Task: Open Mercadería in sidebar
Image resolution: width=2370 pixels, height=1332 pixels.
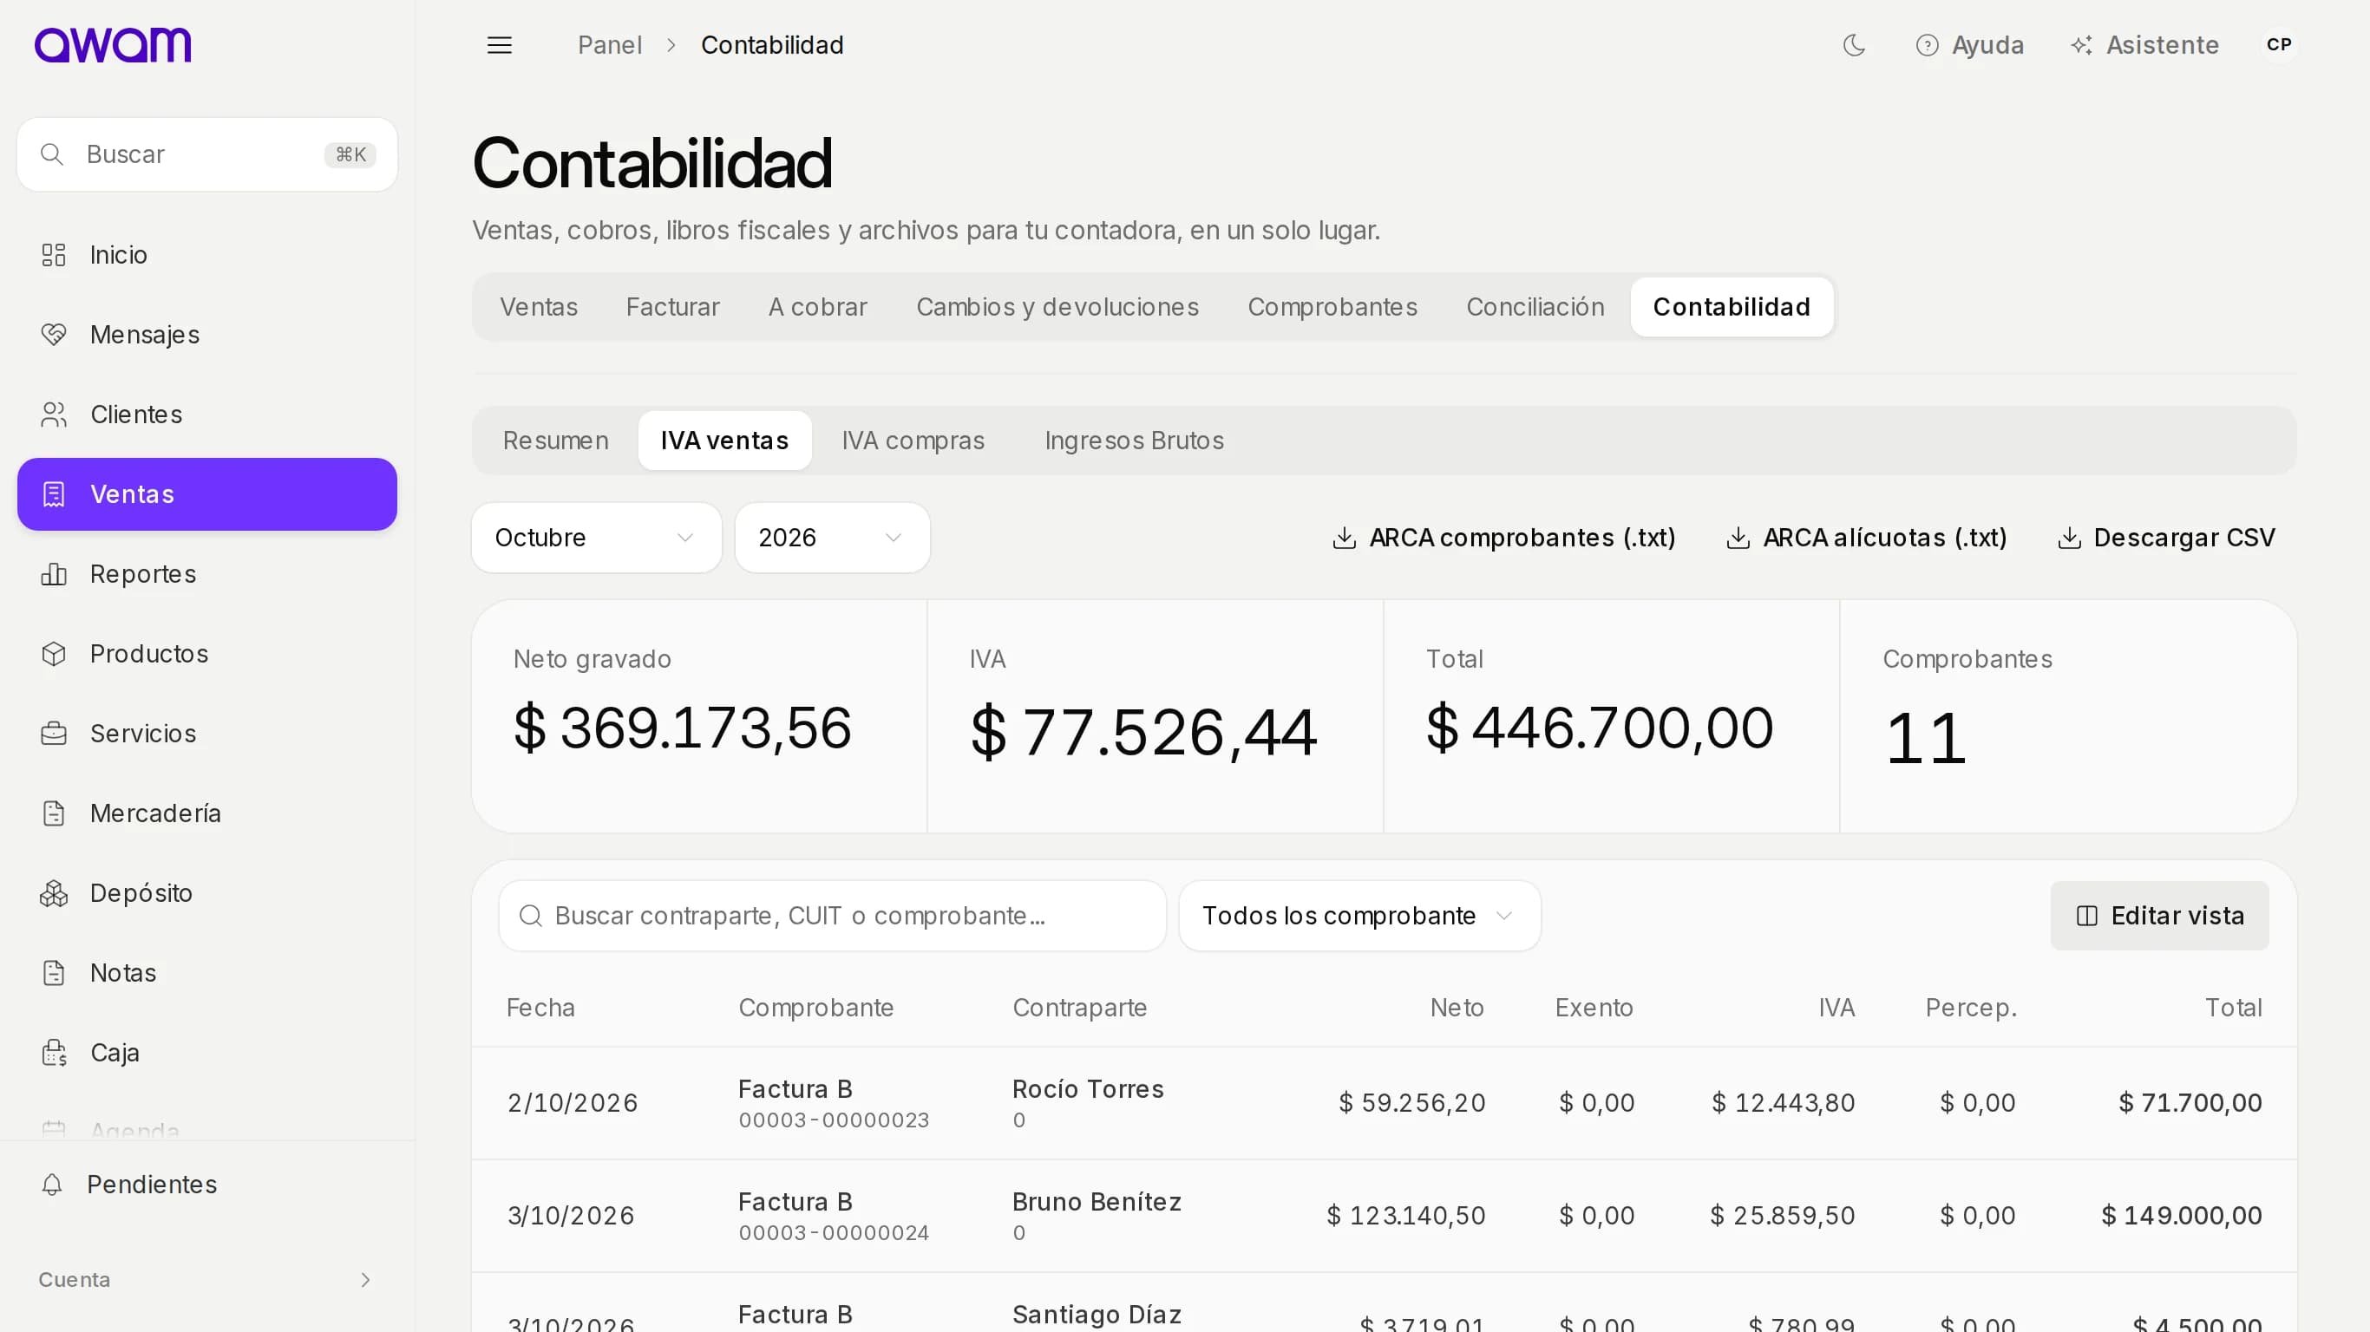Action: [207, 814]
